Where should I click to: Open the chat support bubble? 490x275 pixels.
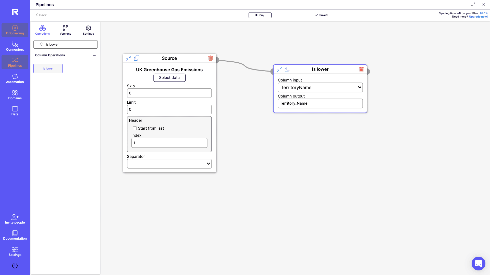478,263
